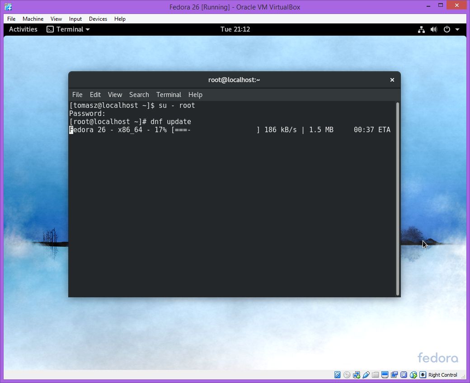Viewport: 470px width, 383px height.
Task: Open VirtualBox Devices menu
Action: (x=98, y=19)
